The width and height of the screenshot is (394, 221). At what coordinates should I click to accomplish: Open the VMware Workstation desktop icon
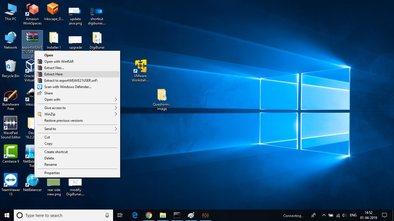140,67
